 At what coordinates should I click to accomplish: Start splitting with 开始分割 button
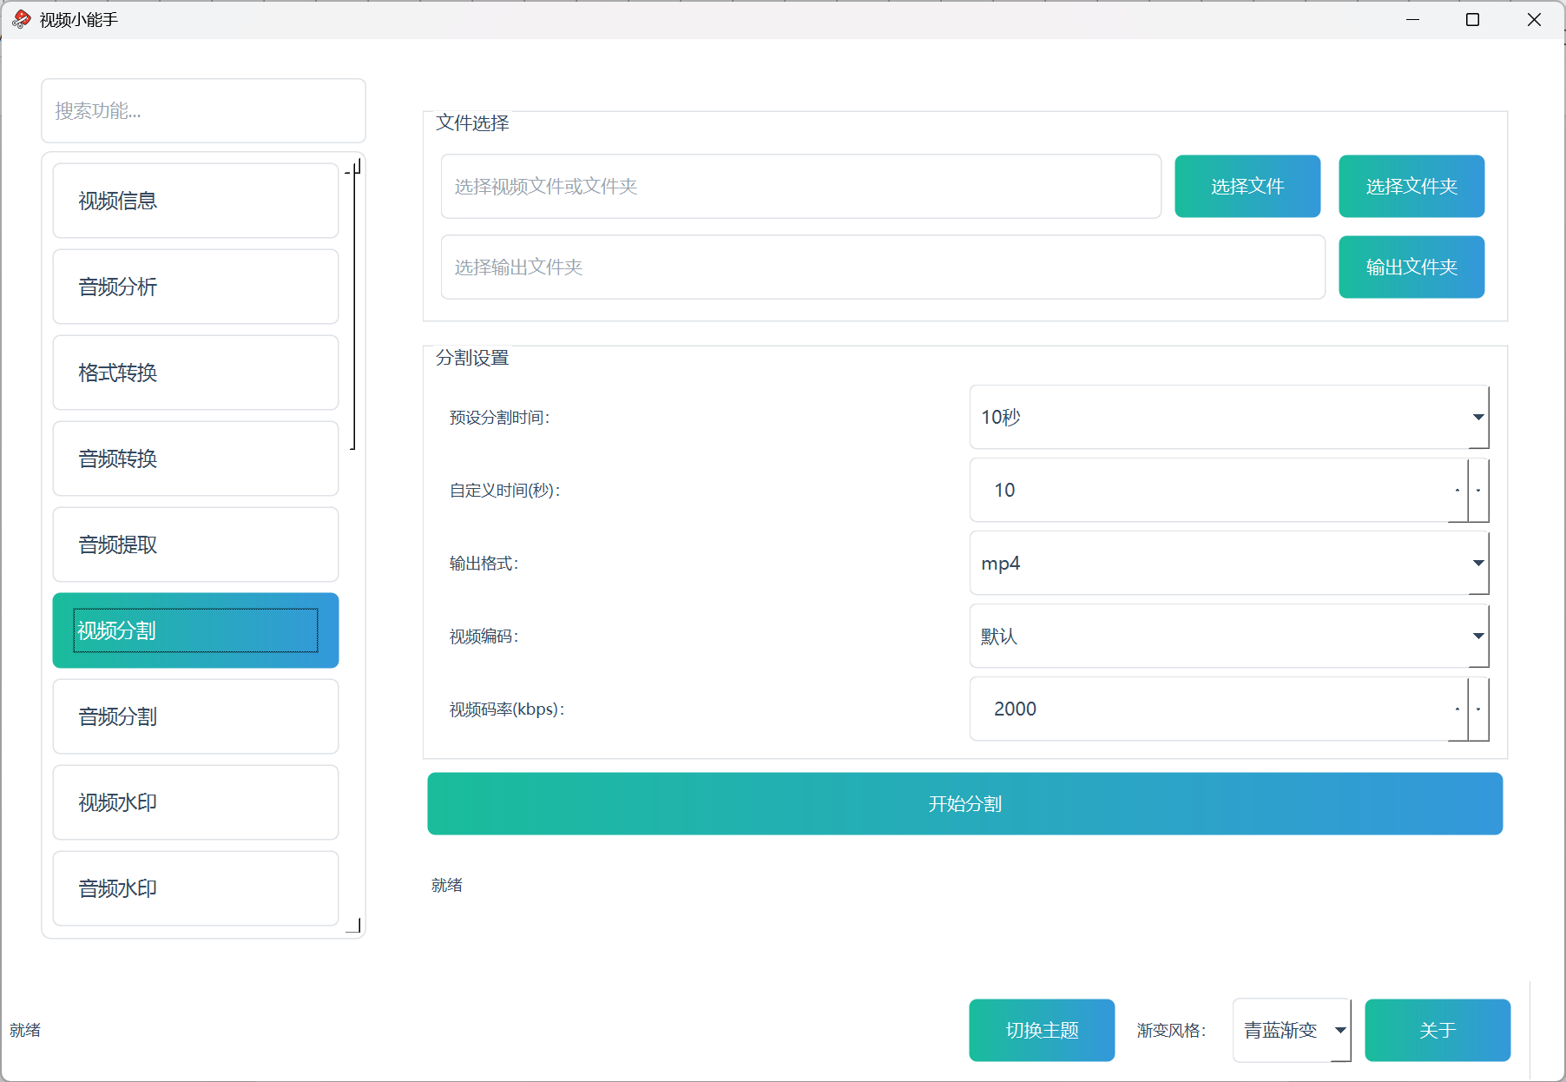tap(964, 804)
